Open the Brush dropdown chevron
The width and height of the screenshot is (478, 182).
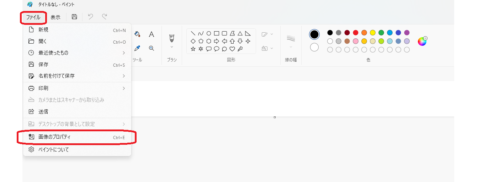[172, 47]
